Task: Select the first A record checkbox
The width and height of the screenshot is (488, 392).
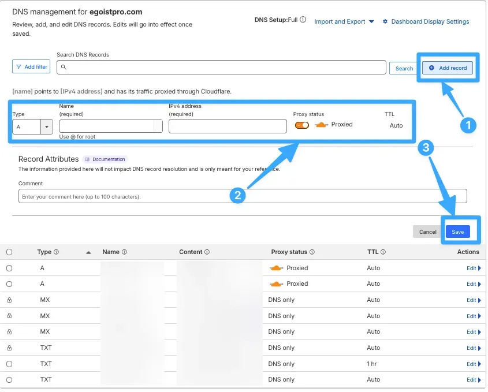Action: (x=9, y=268)
